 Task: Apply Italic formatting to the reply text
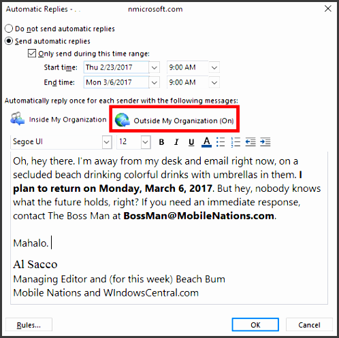[176, 142]
